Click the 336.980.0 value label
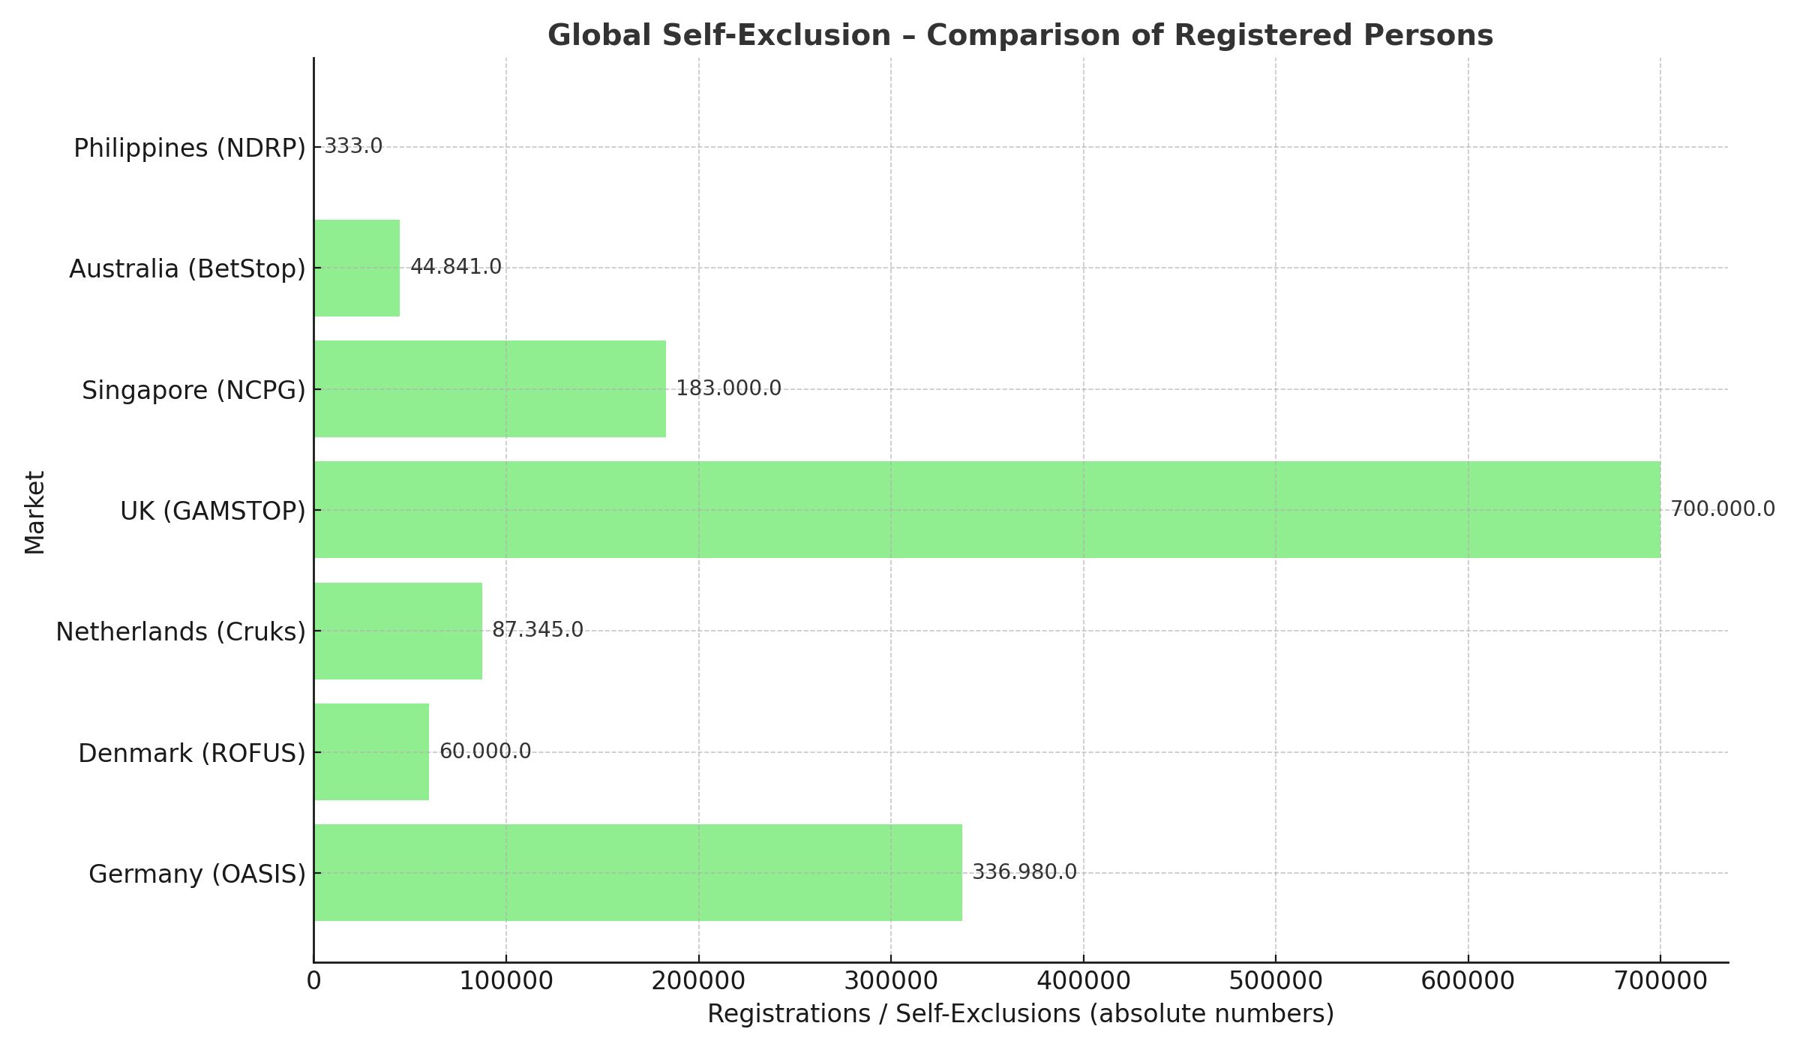The image size is (1800, 1050). point(1024,872)
